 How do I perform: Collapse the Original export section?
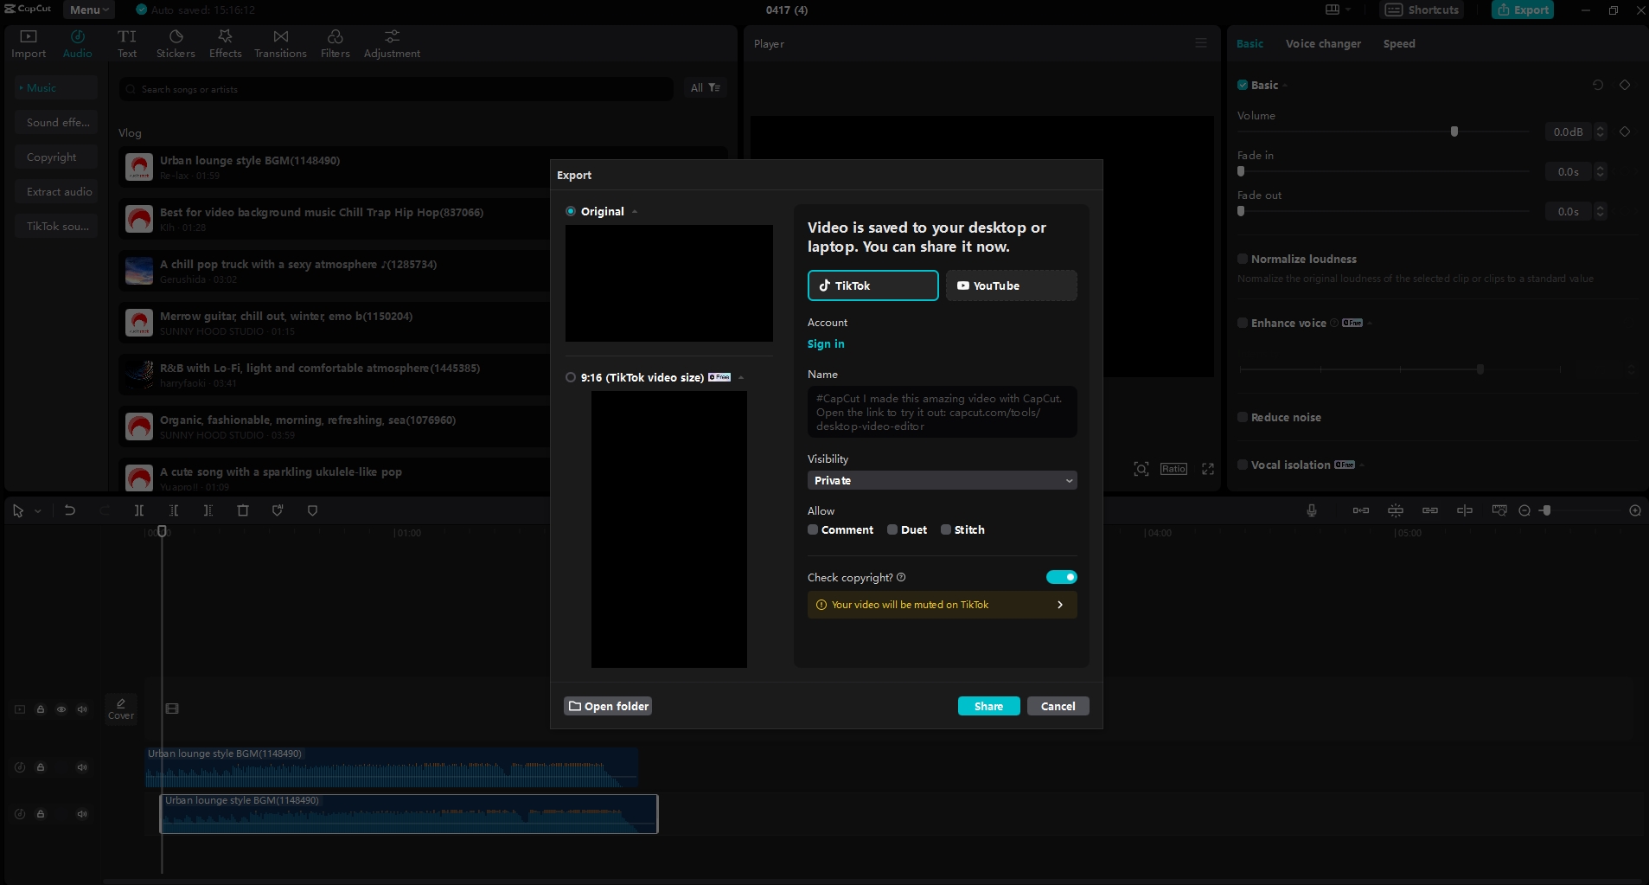[636, 211]
